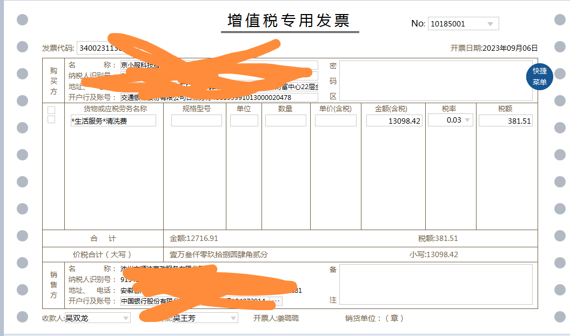Screen dimensions: 570x336
Task: Click the 开票日期:2023年09月06日 text
Action: pyautogui.click(x=494, y=48)
